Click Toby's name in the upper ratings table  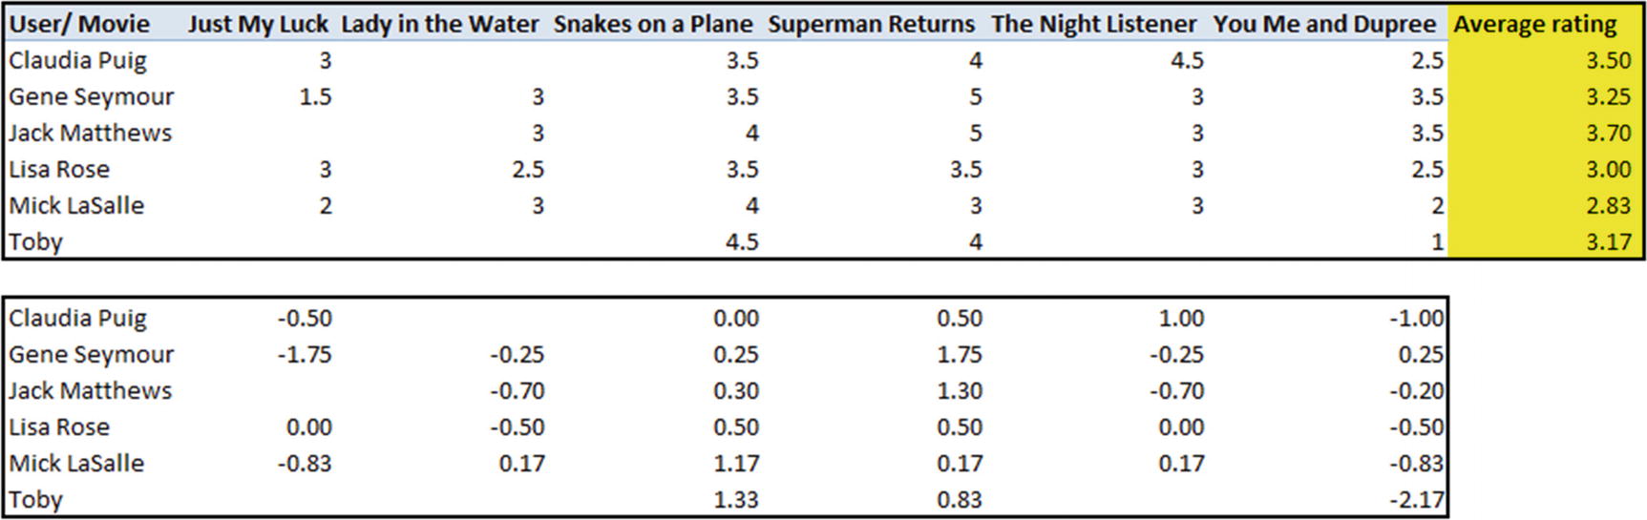pos(36,241)
